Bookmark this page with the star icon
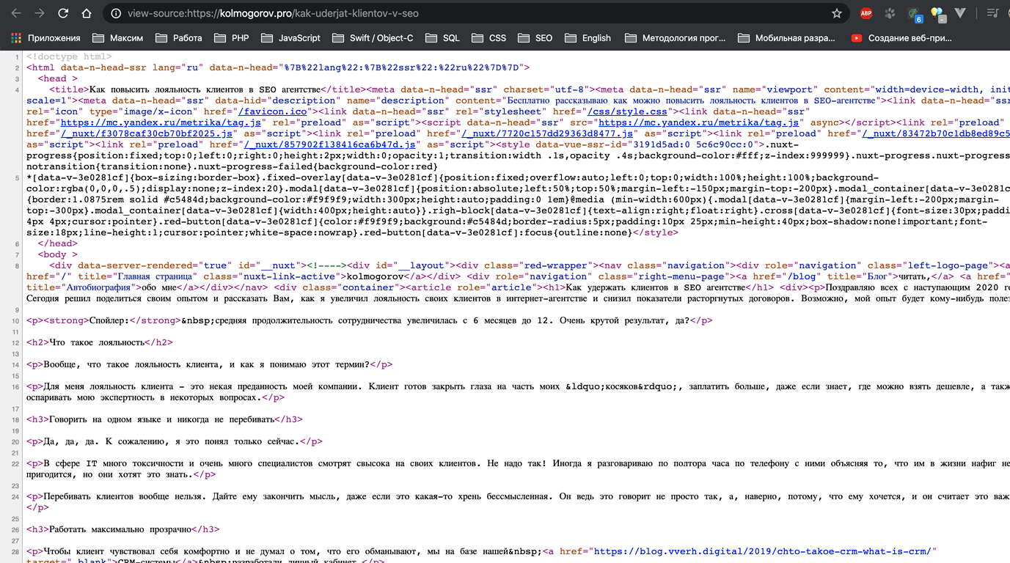The height and width of the screenshot is (563, 1010). coord(836,13)
